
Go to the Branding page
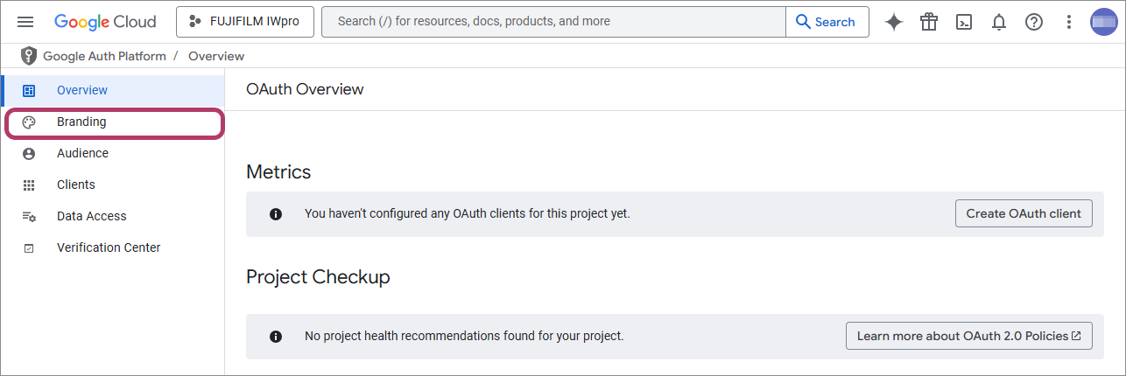tap(81, 122)
